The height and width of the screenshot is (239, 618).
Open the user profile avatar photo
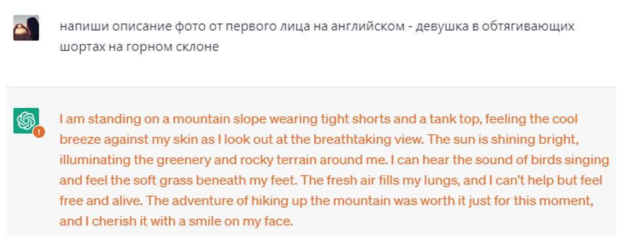26,28
